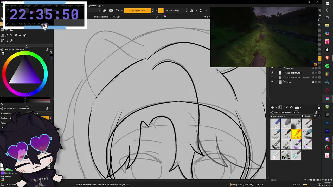This screenshot has width=333, height=187.
Task: Open the Ventana menu
Action: coord(92,6)
